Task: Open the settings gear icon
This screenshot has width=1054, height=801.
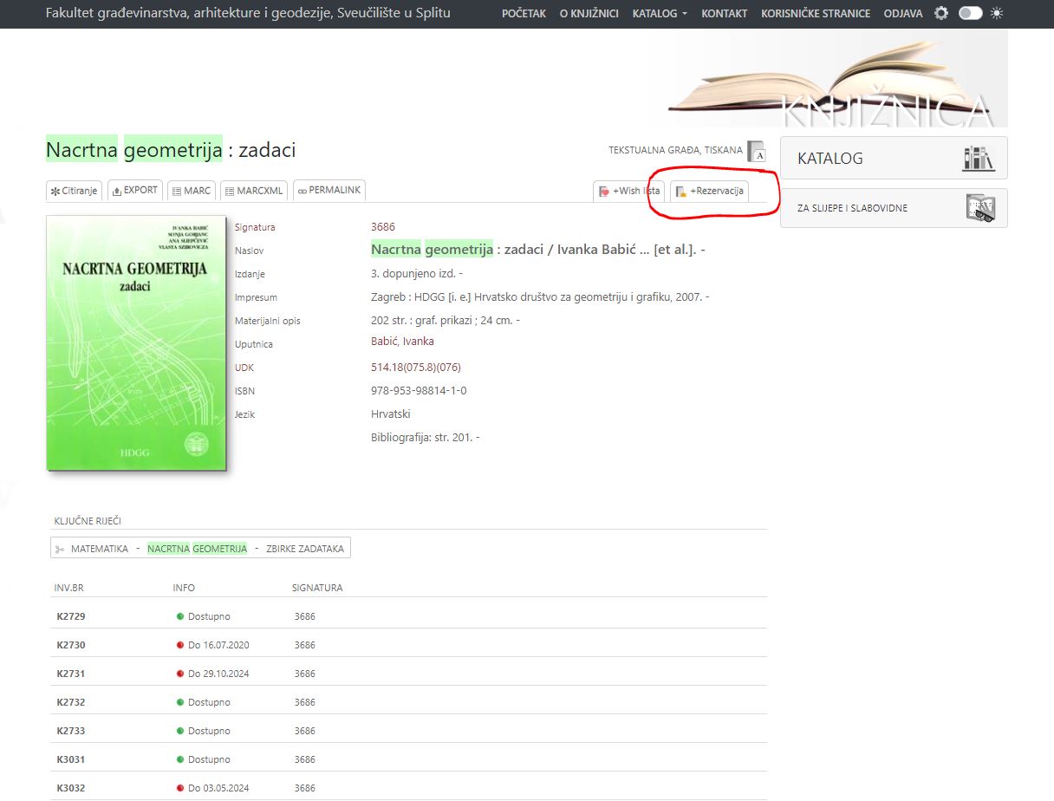Action: (x=941, y=13)
